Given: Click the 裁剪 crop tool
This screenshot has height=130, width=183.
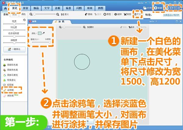Looking at the screenshot, I should [128, 14].
